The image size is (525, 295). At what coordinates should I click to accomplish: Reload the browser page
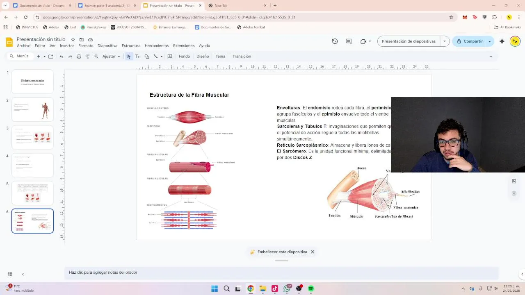(x=25, y=17)
